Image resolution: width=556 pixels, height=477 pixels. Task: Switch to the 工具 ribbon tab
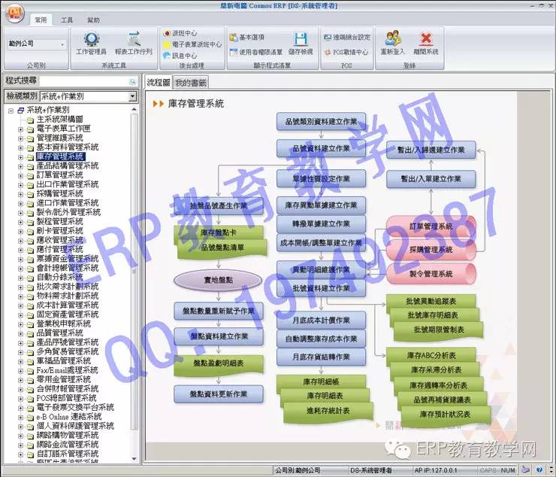coord(67,20)
